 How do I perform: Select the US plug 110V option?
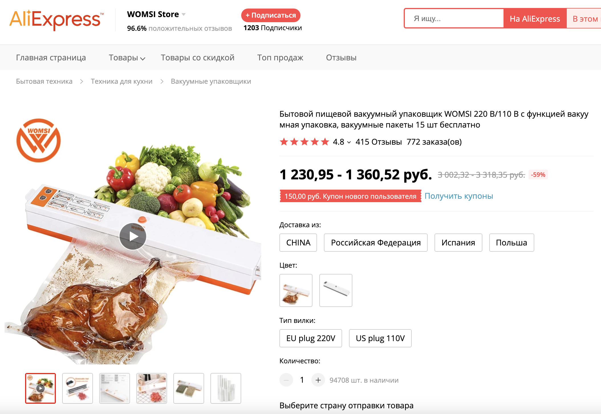point(380,338)
